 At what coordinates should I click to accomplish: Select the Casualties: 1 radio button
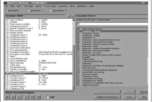pyautogui.click(x=51, y=10)
